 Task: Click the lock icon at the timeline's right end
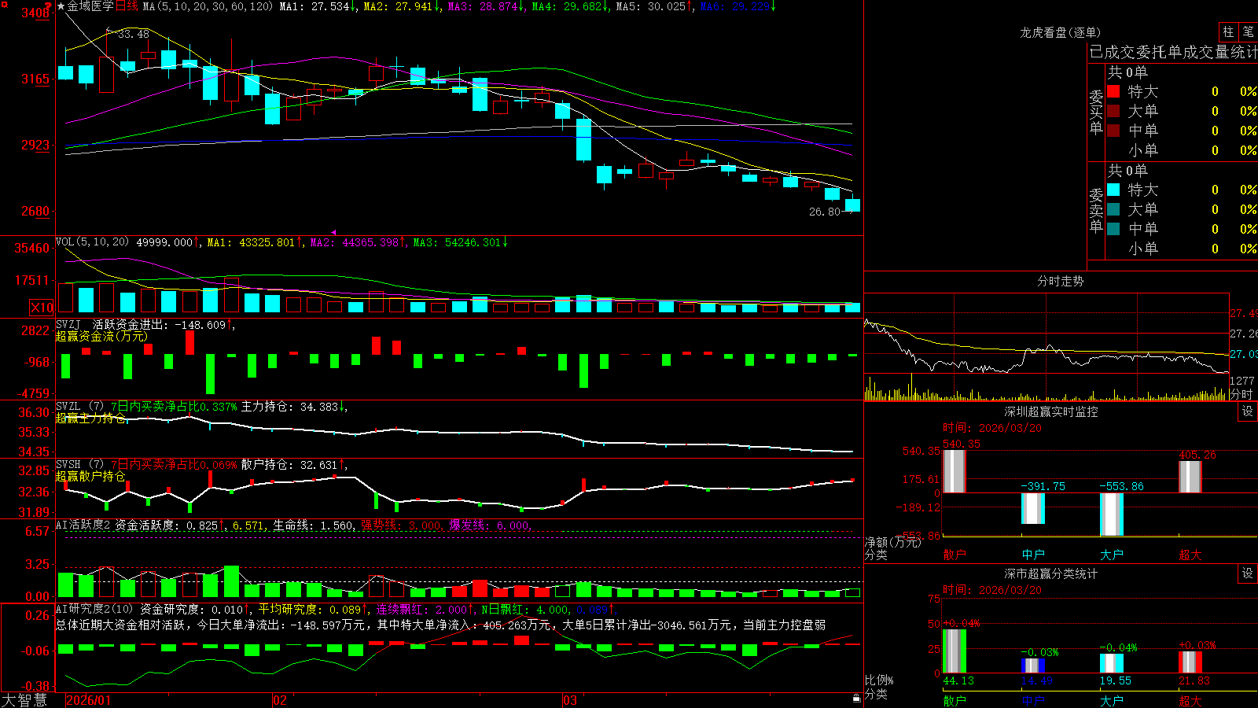(x=856, y=699)
